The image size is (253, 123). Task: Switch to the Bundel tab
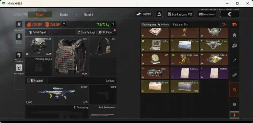(89, 15)
